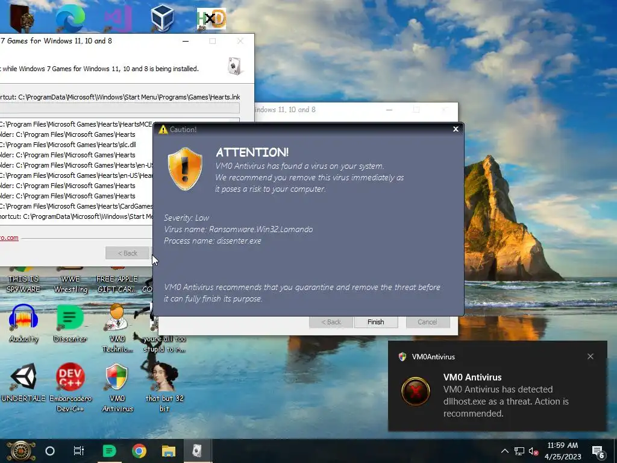
Task: Open the green Dissenter taskbar icon
Action: click(109, 451)
